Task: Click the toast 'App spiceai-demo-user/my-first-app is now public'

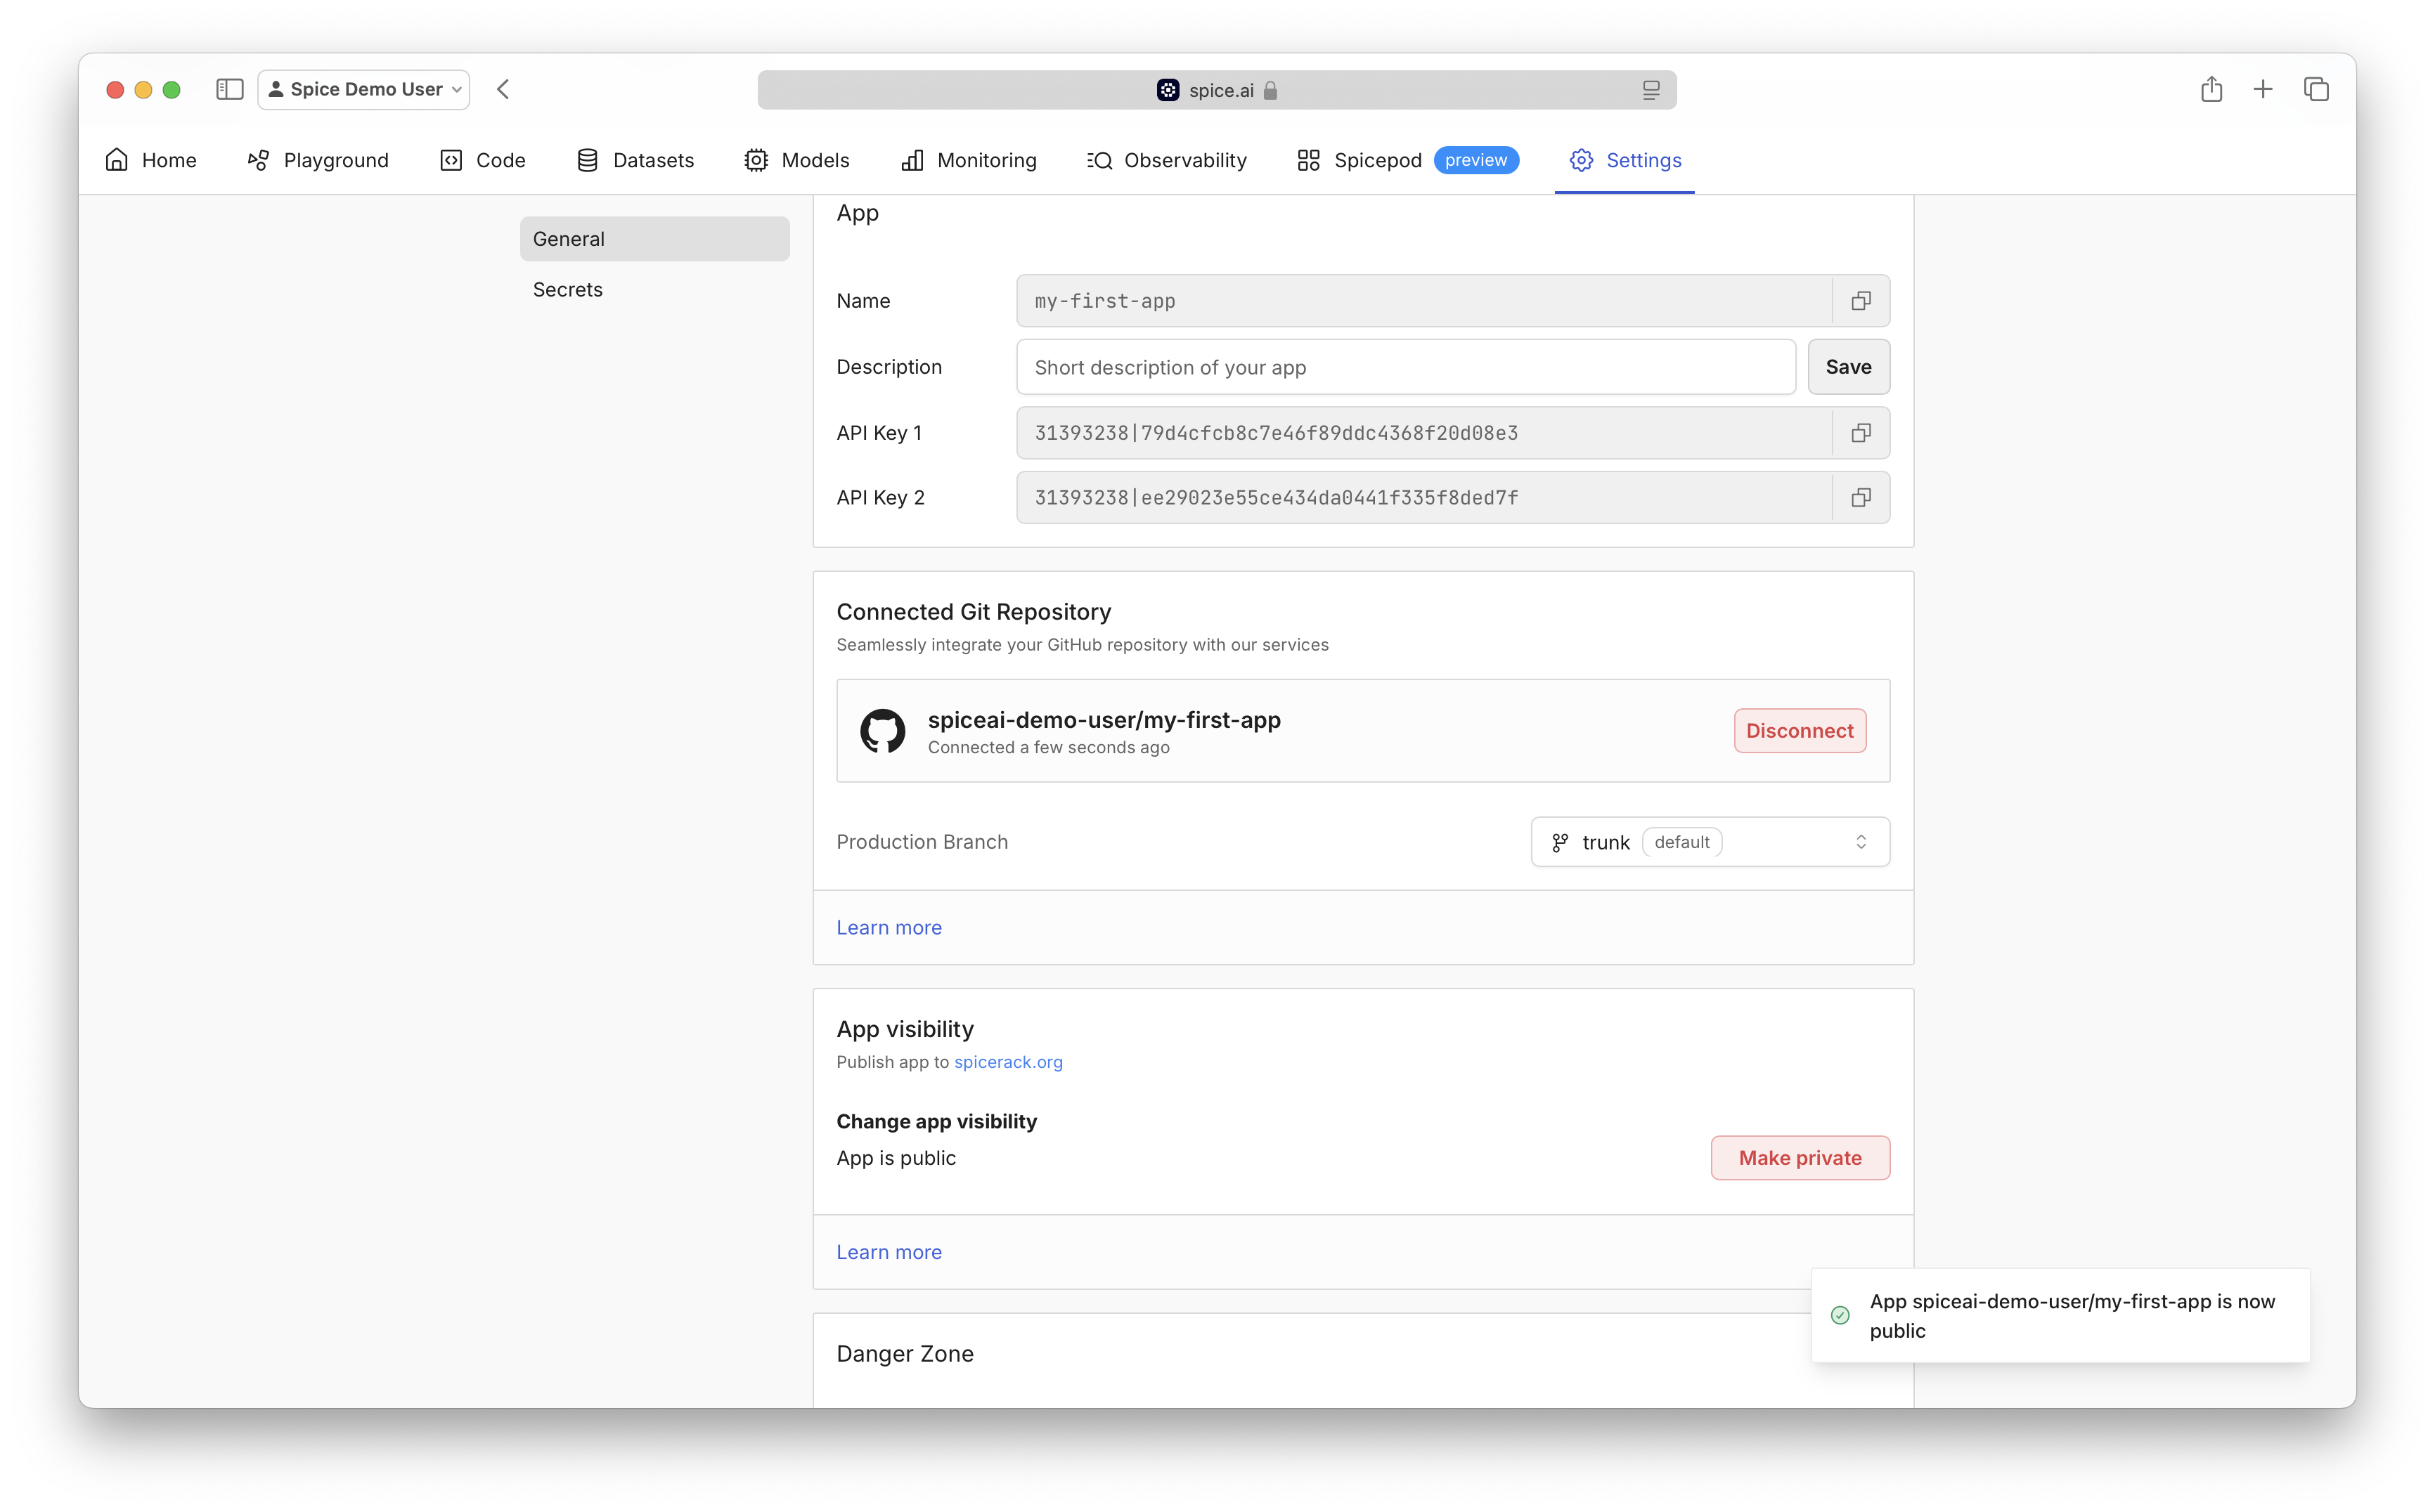Action: (x=2060, y=1316)
